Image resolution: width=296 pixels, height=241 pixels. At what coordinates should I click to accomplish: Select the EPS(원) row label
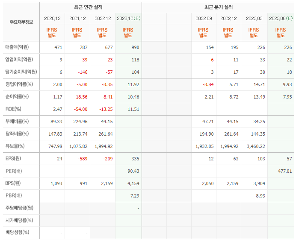pos(13,158)
